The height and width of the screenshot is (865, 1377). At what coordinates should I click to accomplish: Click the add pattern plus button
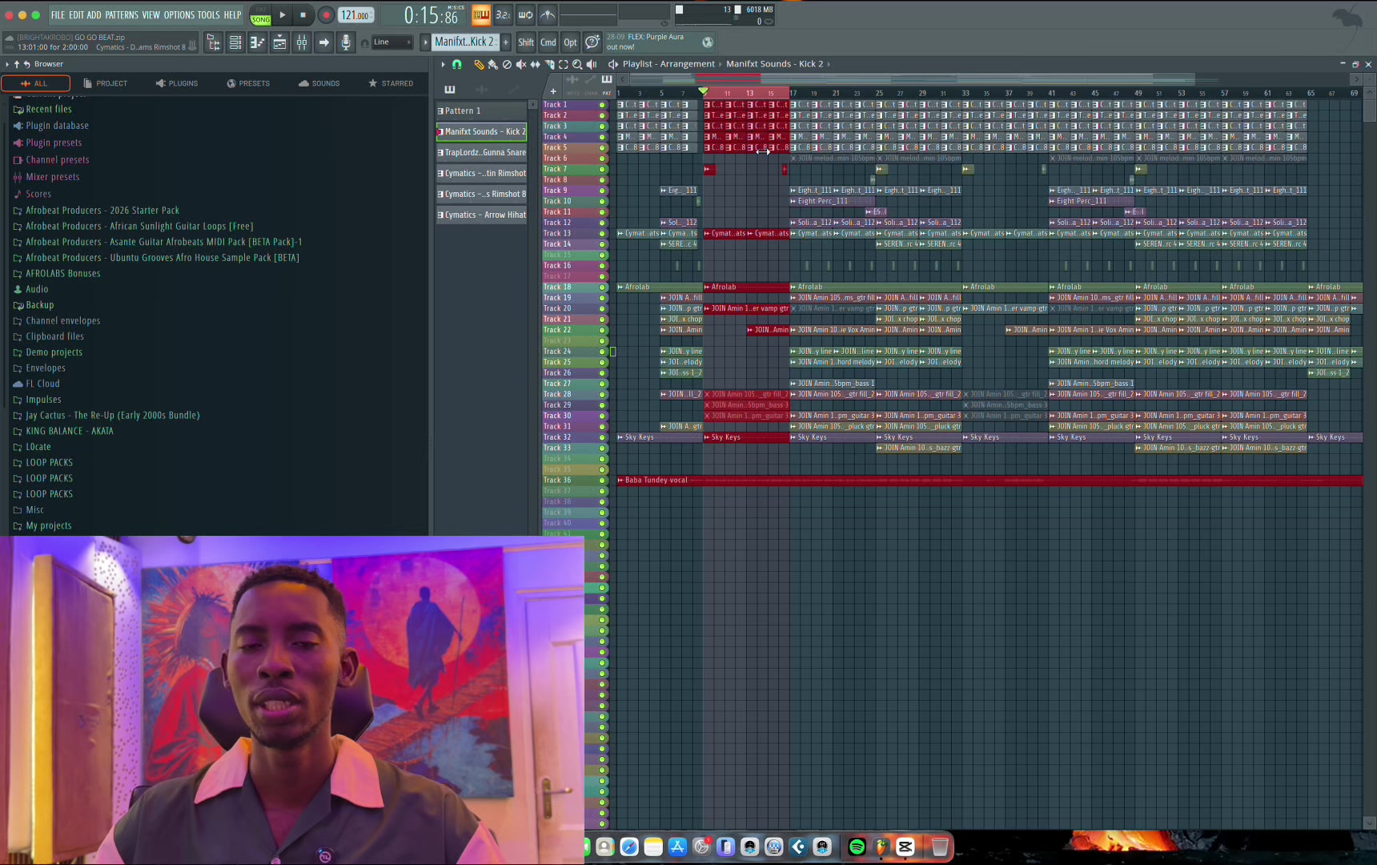click(506, 42)
